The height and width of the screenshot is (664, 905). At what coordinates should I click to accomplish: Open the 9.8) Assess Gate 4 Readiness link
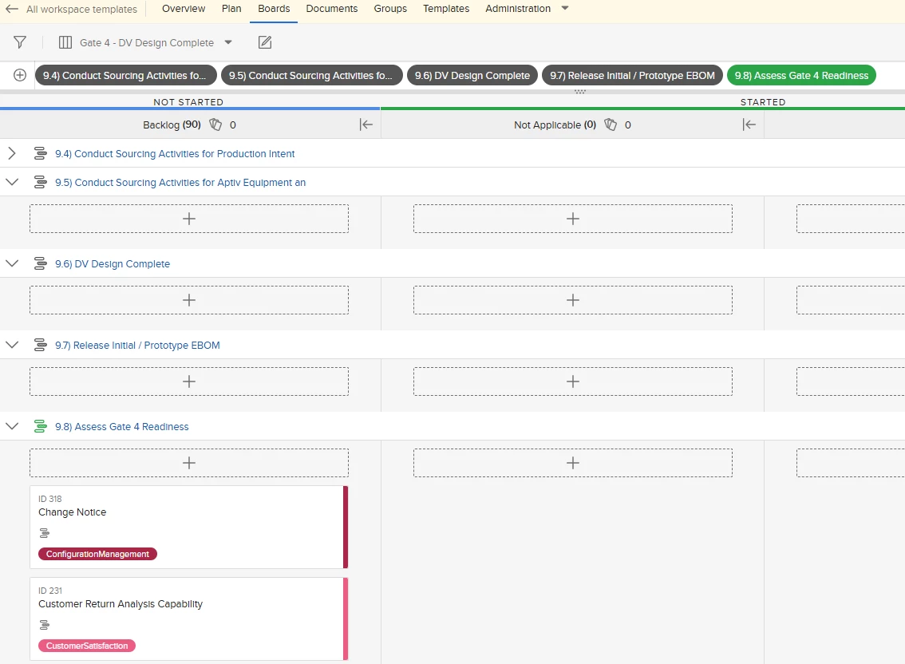122,427
